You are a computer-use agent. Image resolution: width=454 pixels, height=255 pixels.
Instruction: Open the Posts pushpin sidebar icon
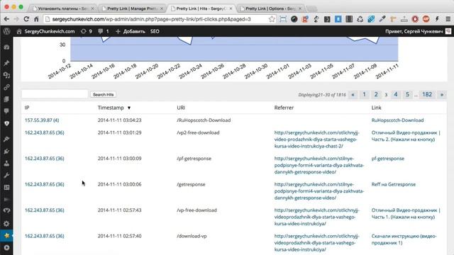coord(6,63)
